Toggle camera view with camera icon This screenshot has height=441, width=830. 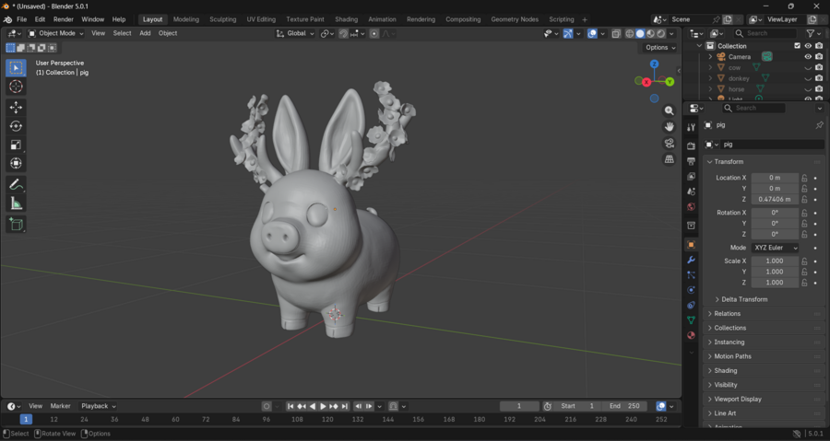[670, 144]
